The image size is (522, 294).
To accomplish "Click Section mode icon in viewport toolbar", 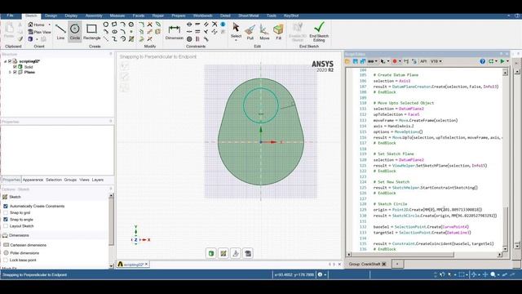I will 236,253.
